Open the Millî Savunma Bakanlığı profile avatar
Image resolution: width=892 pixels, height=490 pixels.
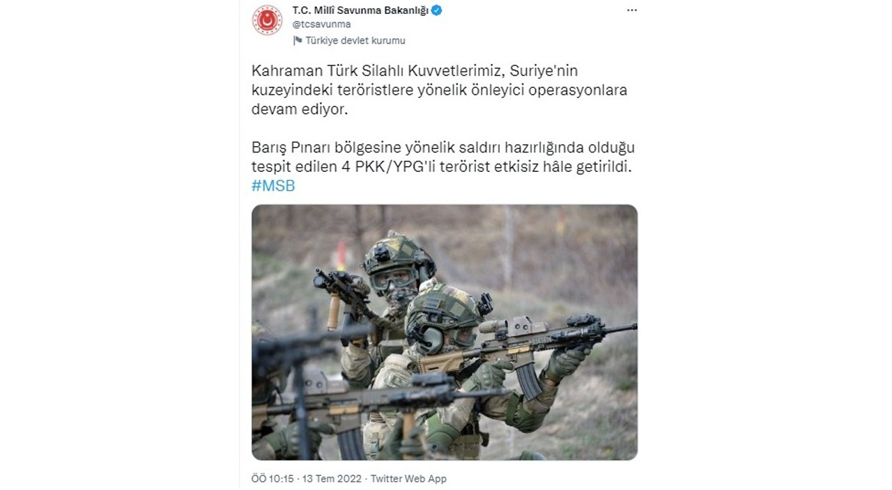tap(267, 19)
